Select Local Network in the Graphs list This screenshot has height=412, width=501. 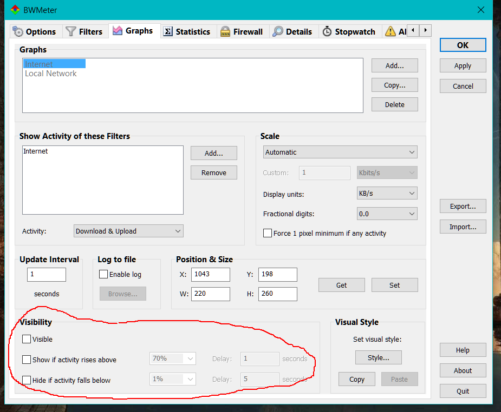[x=51, y=74]
